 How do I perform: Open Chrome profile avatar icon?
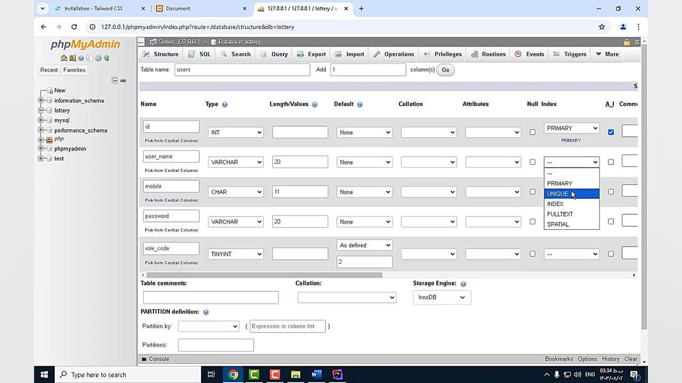tap(623, 27)
